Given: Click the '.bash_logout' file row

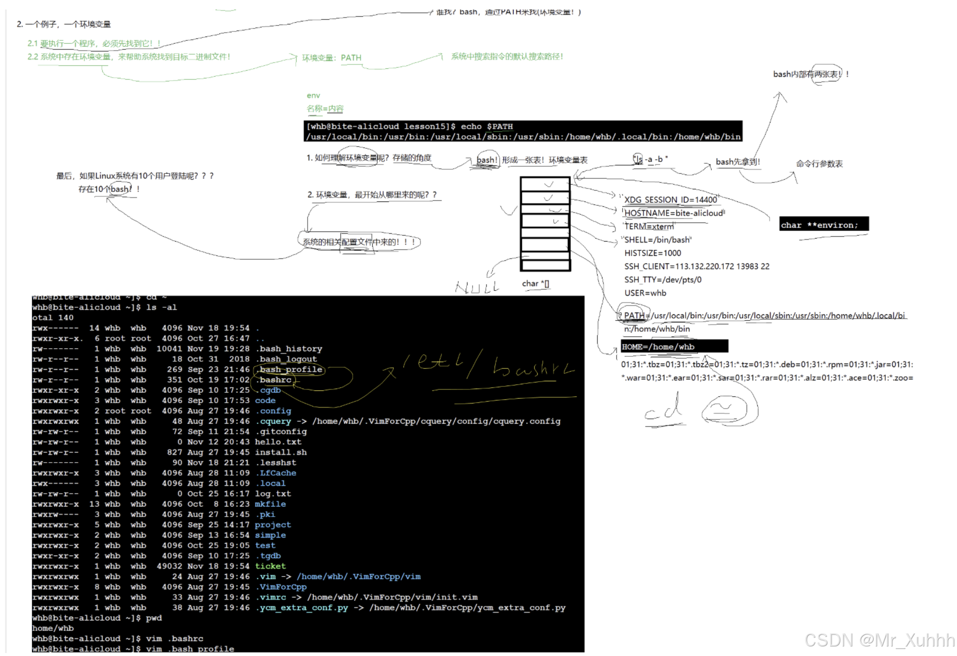Looking at the screenshot, I should click(x=175, y=359).
